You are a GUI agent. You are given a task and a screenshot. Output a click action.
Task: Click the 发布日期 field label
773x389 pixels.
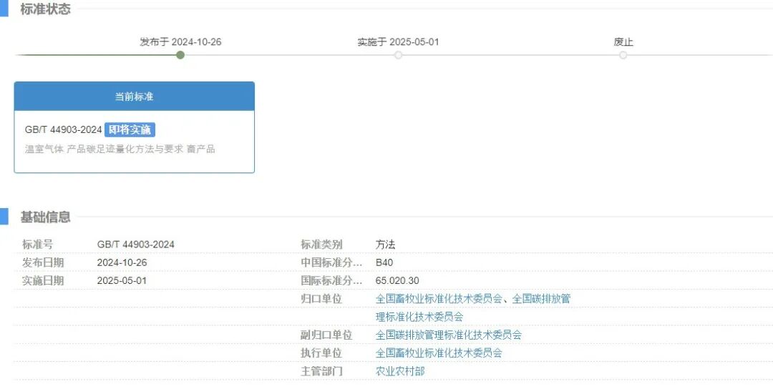43,262
